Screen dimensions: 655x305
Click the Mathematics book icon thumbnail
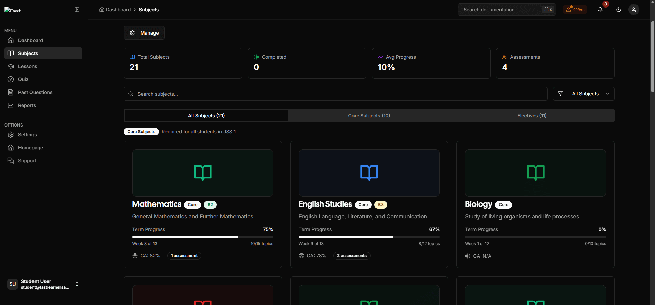[203, 173]
